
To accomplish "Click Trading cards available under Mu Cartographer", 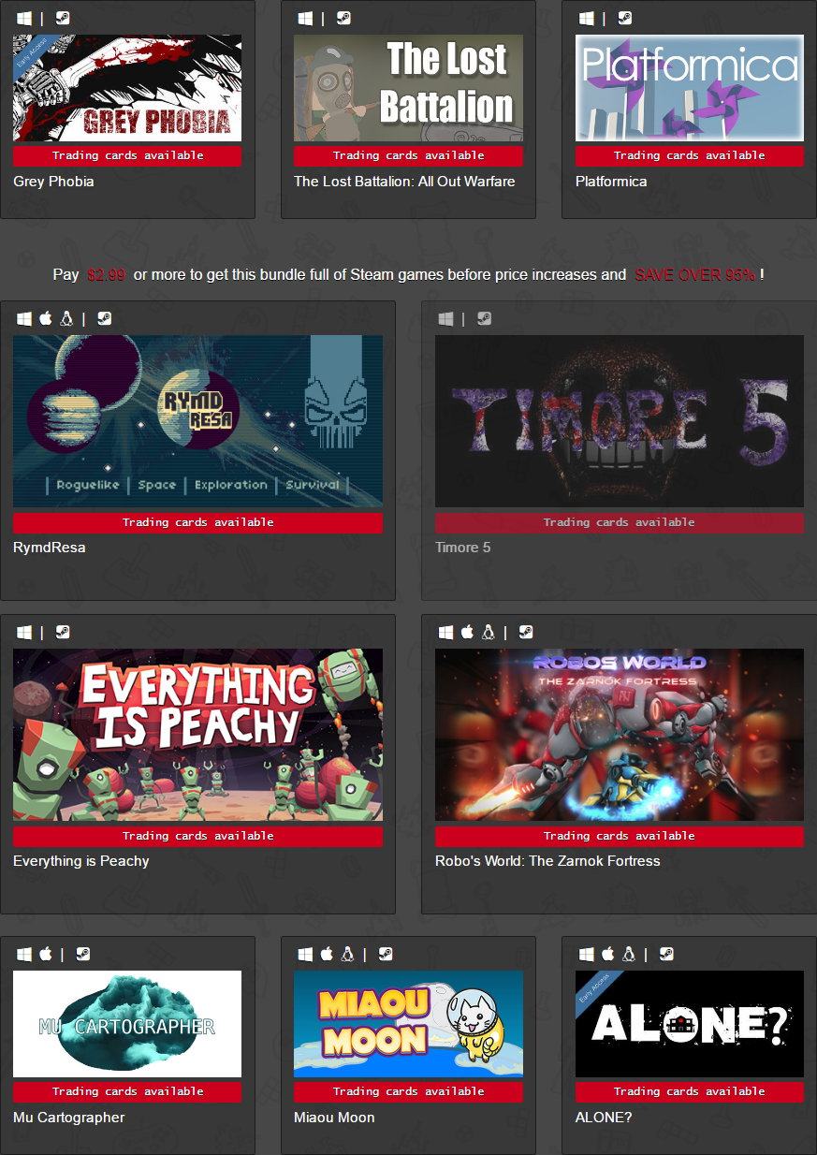I will (127, 1091).
